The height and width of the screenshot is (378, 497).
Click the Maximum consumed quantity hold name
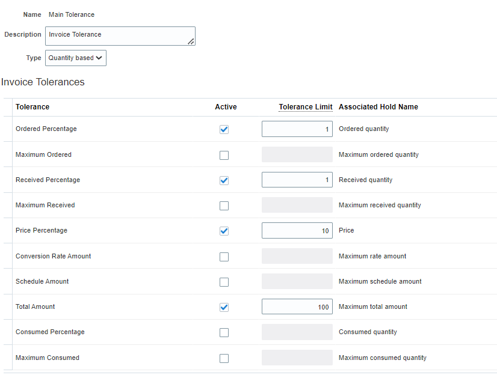pyautogui.click(x=383, y=358)
